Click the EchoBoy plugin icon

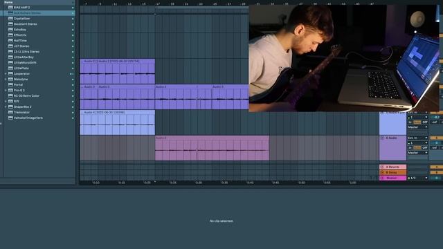coord(10,30)
